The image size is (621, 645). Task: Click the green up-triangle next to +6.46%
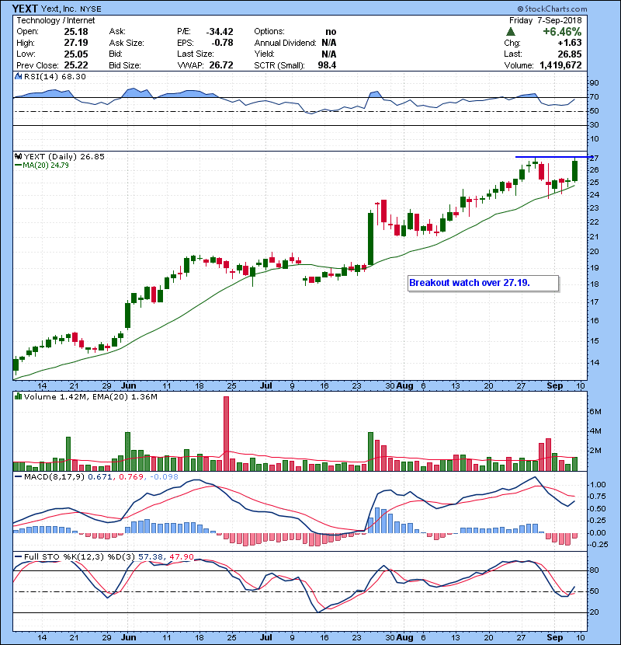point(511,32)
